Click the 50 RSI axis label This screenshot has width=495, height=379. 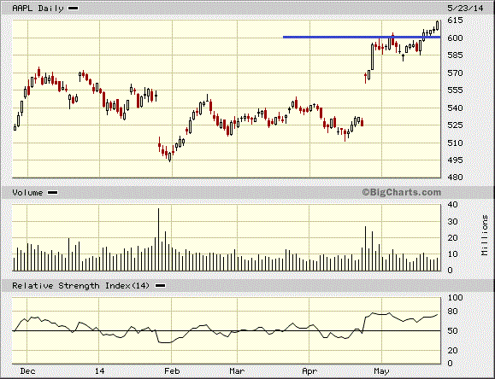453,331
